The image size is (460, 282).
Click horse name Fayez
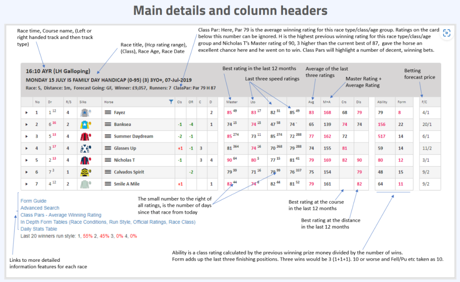pyautogui.click(x=119, y=113)
